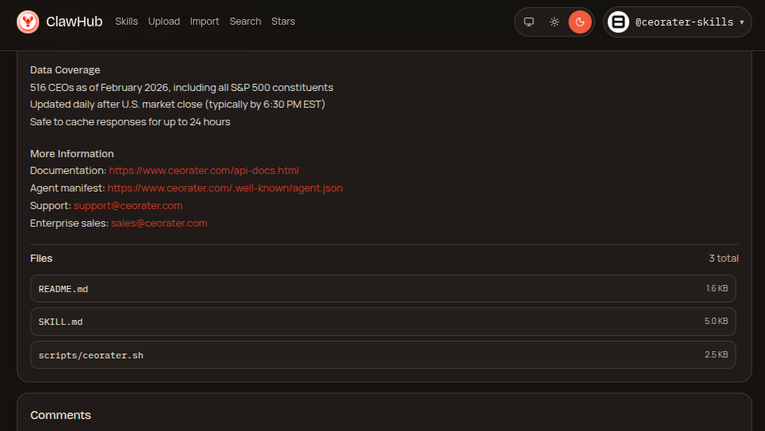Switch to dark theme moon icon
Image resolution: width=765 pixels, height=431 pixels.
(580, 22)
